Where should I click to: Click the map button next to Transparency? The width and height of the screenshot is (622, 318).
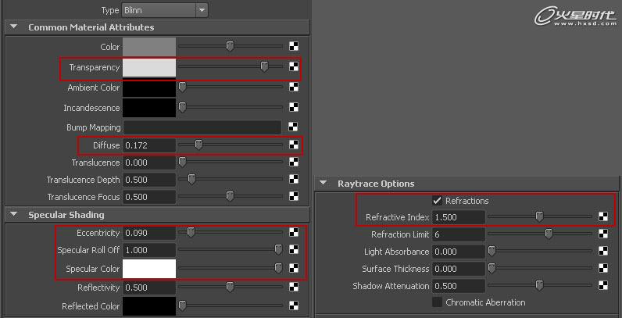click(x=294, y=66)
